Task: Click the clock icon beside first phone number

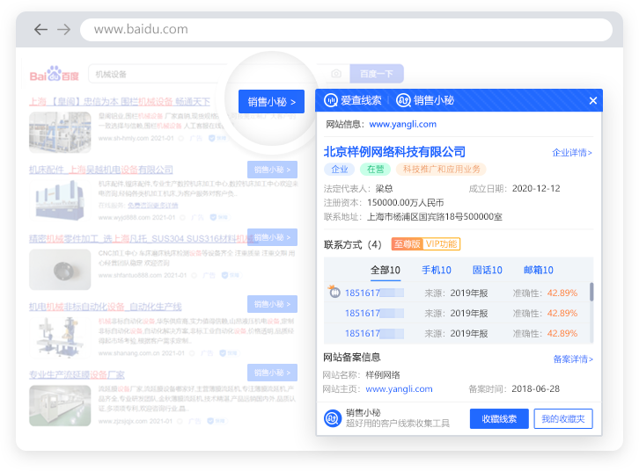Action: tap(334, 292)
